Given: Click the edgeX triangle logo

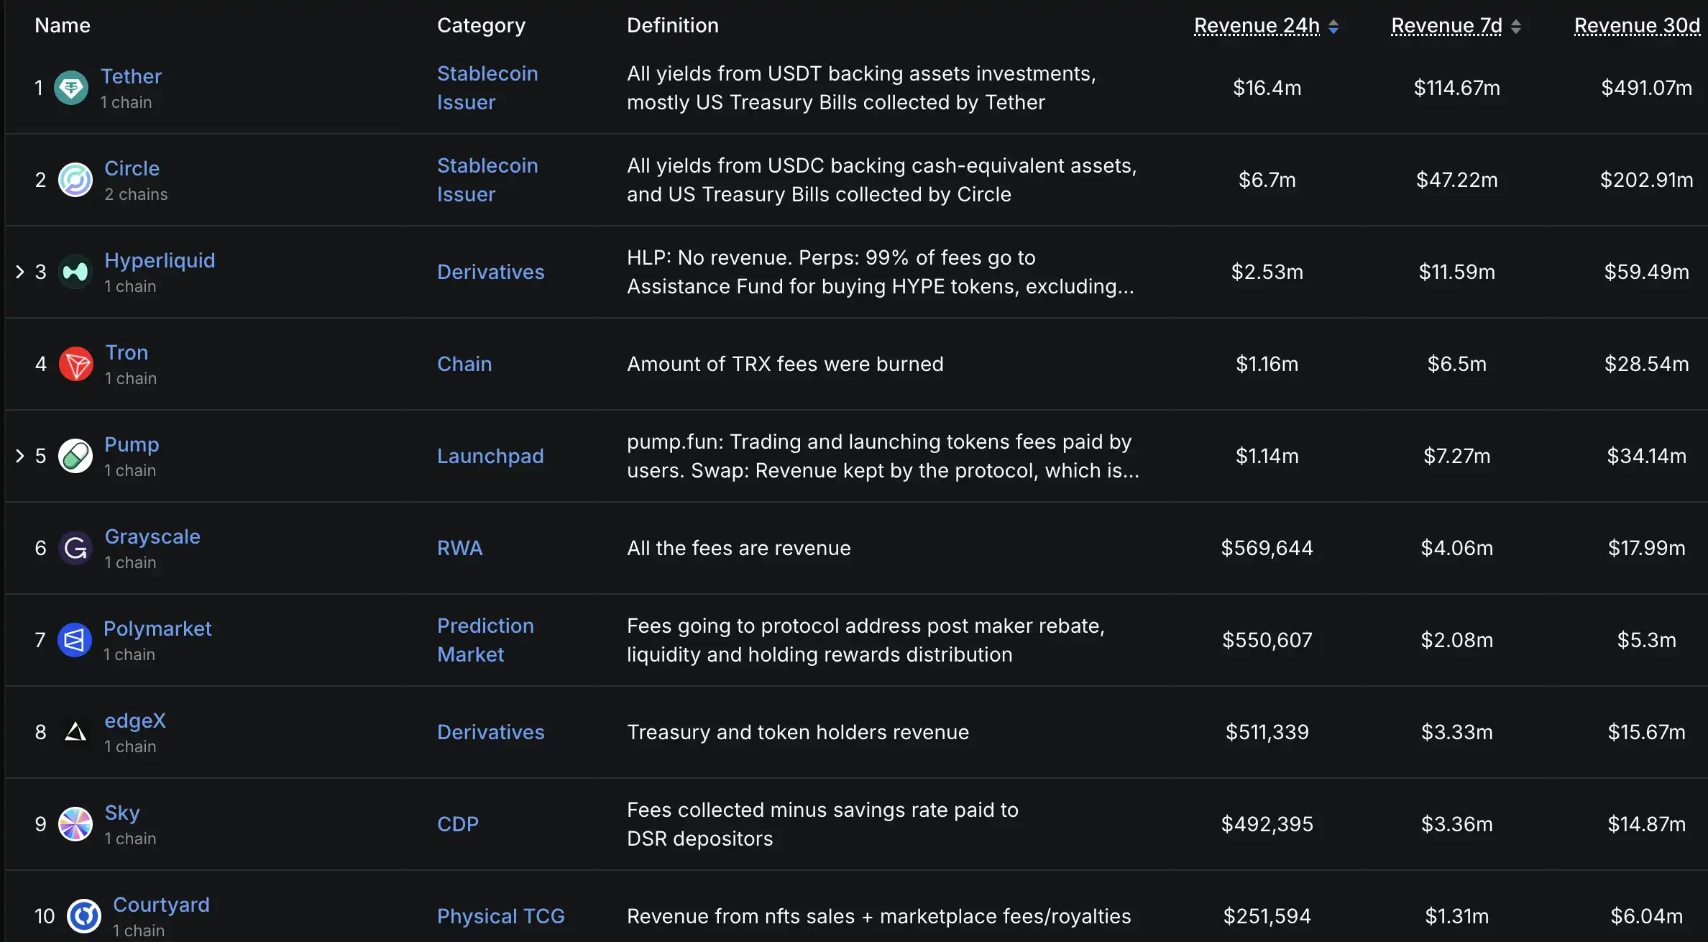Looking at the screenshot, I should pyautogui.click(x=75, y=732).
